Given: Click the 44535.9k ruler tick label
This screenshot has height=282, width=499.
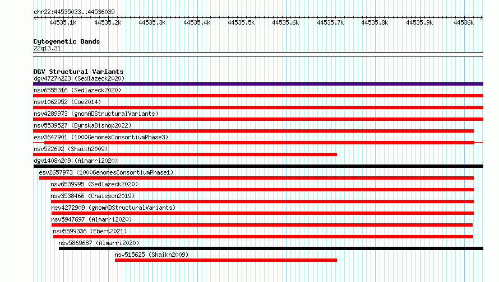Looking at the screenshot, I should point(419,22).
